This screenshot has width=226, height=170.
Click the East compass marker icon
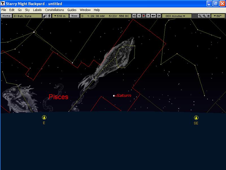[x=44, y=117]
